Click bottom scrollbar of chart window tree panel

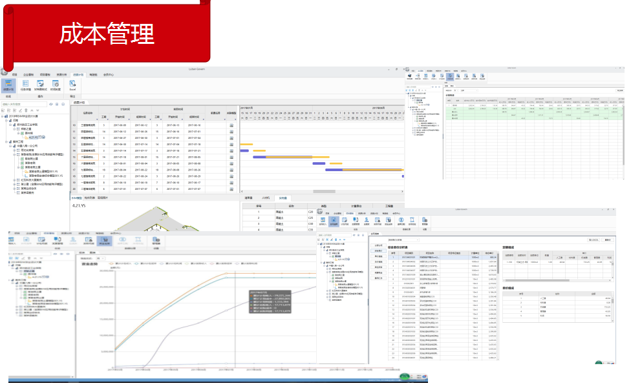(40, 378)
